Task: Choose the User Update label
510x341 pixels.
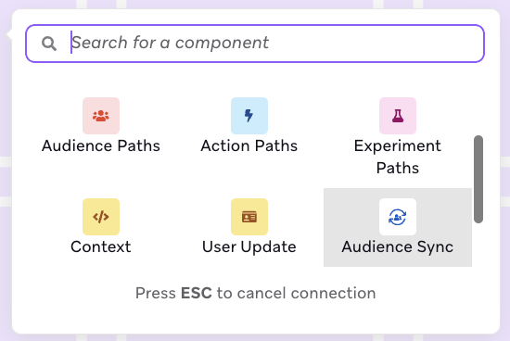Action: pyautogui.click(x=249, y=246)
